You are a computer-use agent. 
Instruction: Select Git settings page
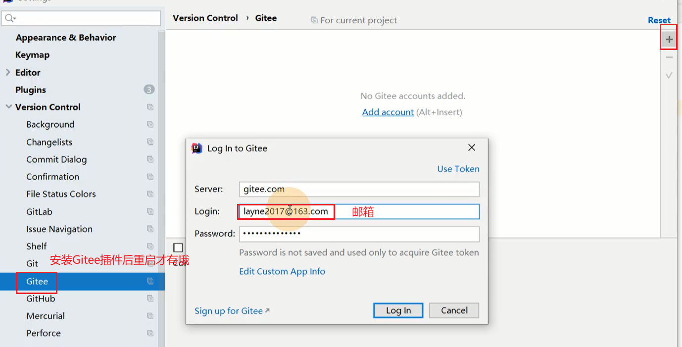pyautogui.click(x=32, y=263)
